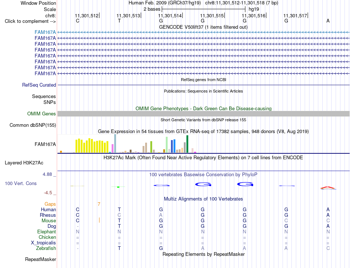Click the 4.88 upper scale value
350x268 pixels.
tap(47, 174)
